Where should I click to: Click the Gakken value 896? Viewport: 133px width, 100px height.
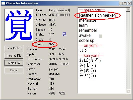coord(51,89)
